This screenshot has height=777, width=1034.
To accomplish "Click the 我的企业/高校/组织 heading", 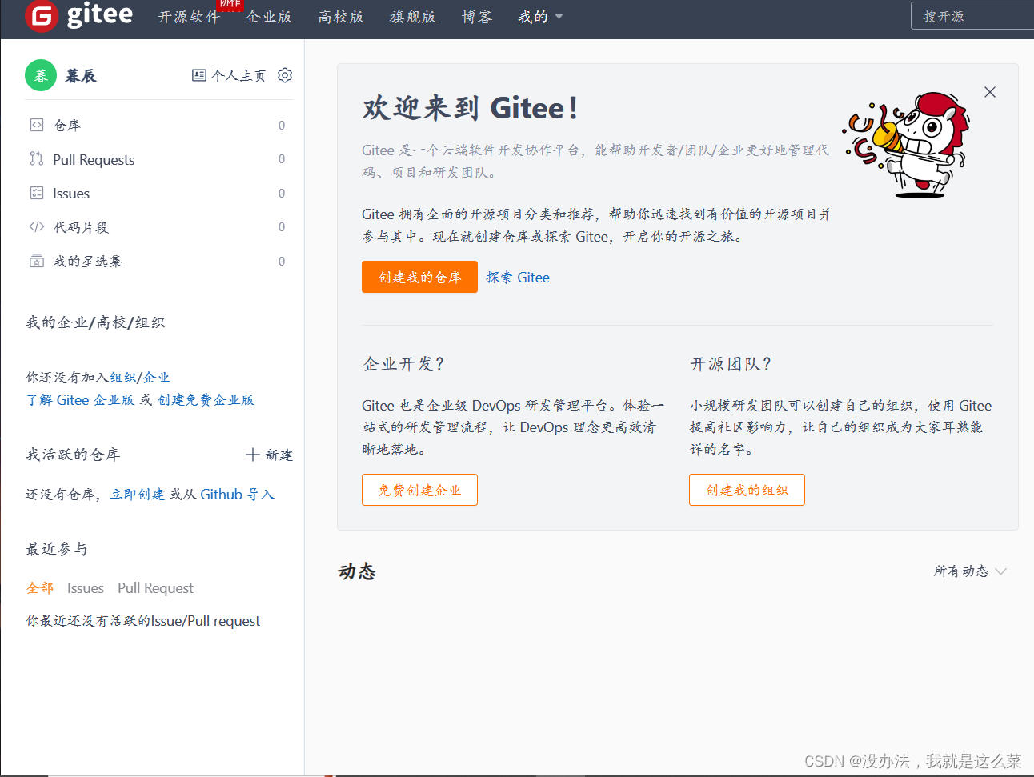I will [95, 322].
